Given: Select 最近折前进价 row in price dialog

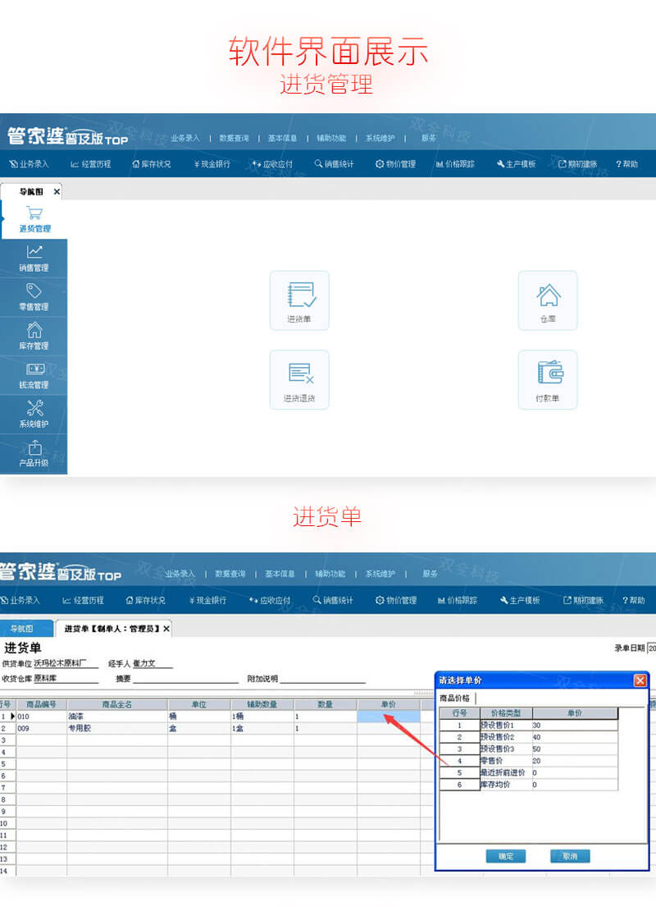Looking at the screenshot, I should (529, 772).
